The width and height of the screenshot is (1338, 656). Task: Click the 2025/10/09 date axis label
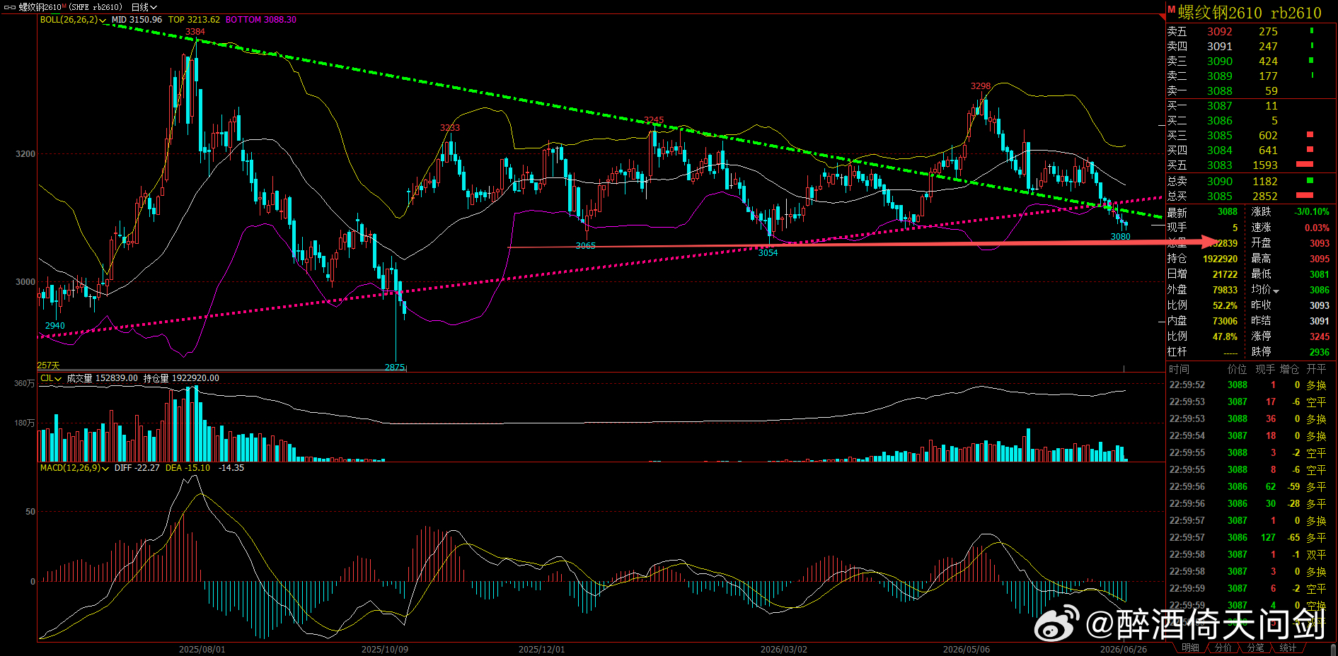tap(385, 649)
